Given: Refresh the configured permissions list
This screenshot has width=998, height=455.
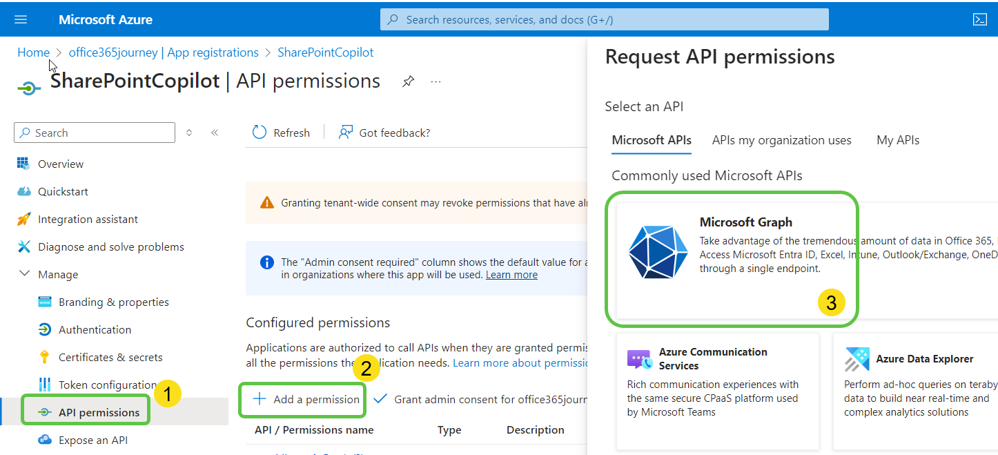Looking at the screenshot, I should (280, 132).
